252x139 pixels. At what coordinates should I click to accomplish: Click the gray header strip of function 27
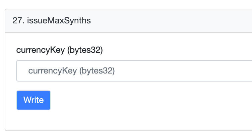[x=129, y=21]
